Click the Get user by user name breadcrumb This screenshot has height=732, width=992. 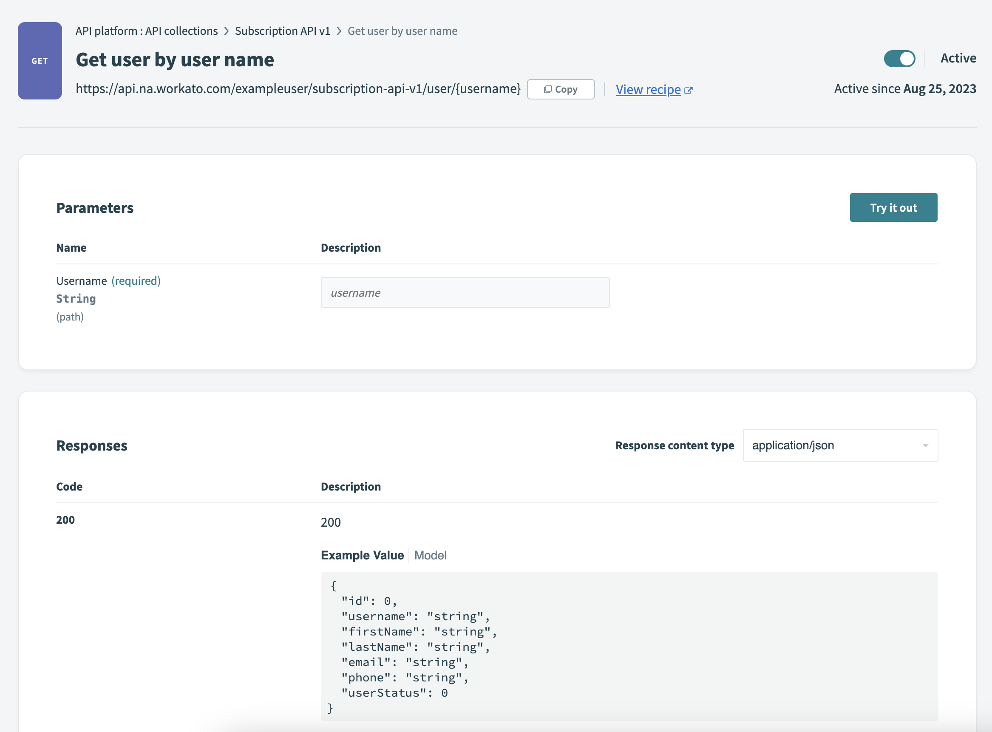pyautogui.click(x=402, y=31)
